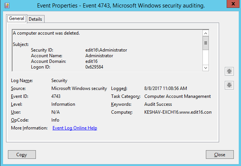Click Event ID value 4743
Viewport: 241px width, 166px height.
pyautogui.click(x=56, y=96)
